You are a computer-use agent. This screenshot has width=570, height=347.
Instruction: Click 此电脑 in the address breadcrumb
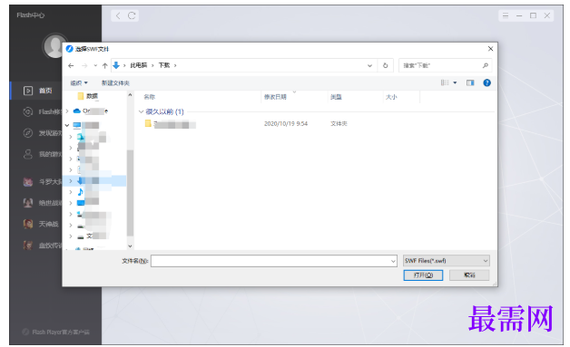139,65
